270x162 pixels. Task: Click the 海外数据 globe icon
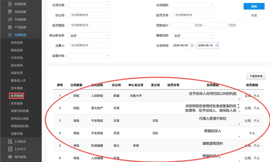click(x=10, y=157)
